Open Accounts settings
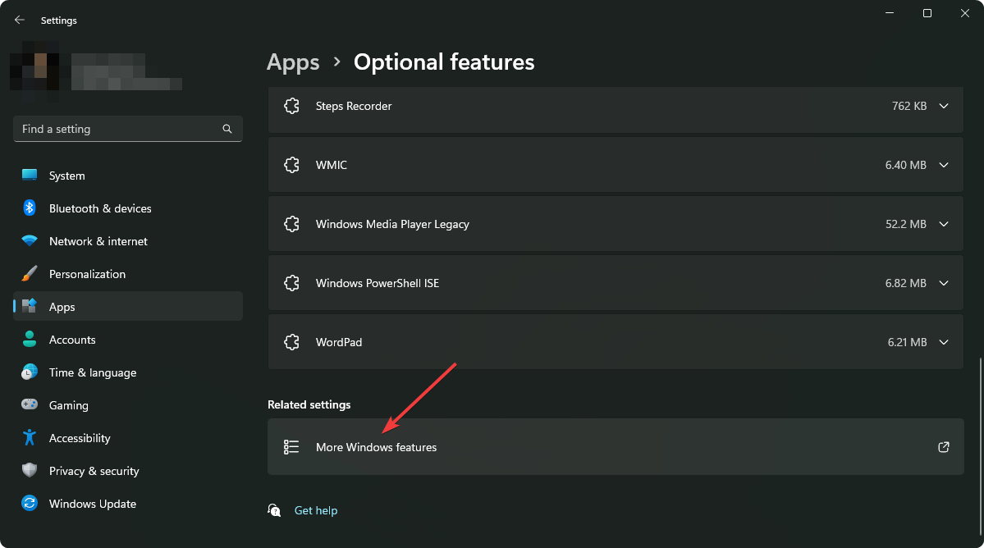 click(x=128, y=339)
